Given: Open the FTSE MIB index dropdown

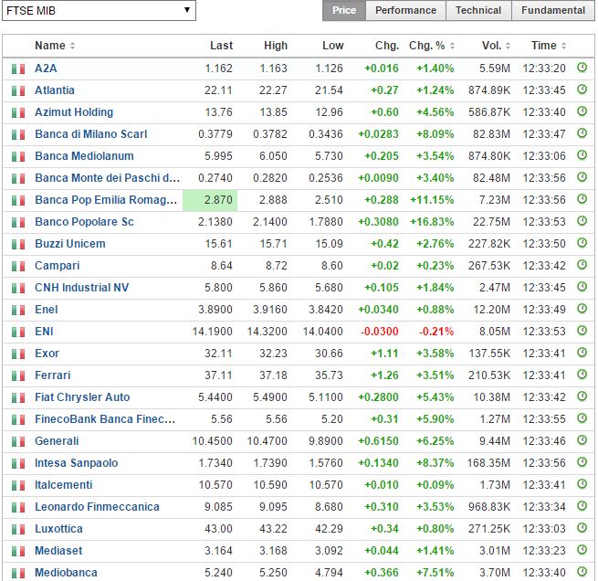Looking at the screenshot, I should (x=99, y=10).
